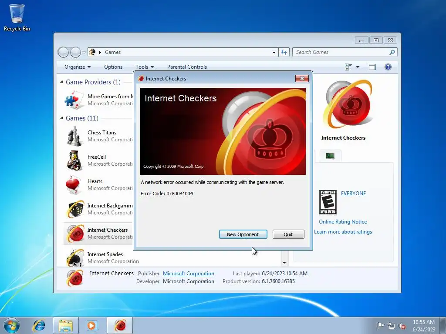Screen dimensions: 446x334
Task: Click the Back navigation button
Action: 63,52
